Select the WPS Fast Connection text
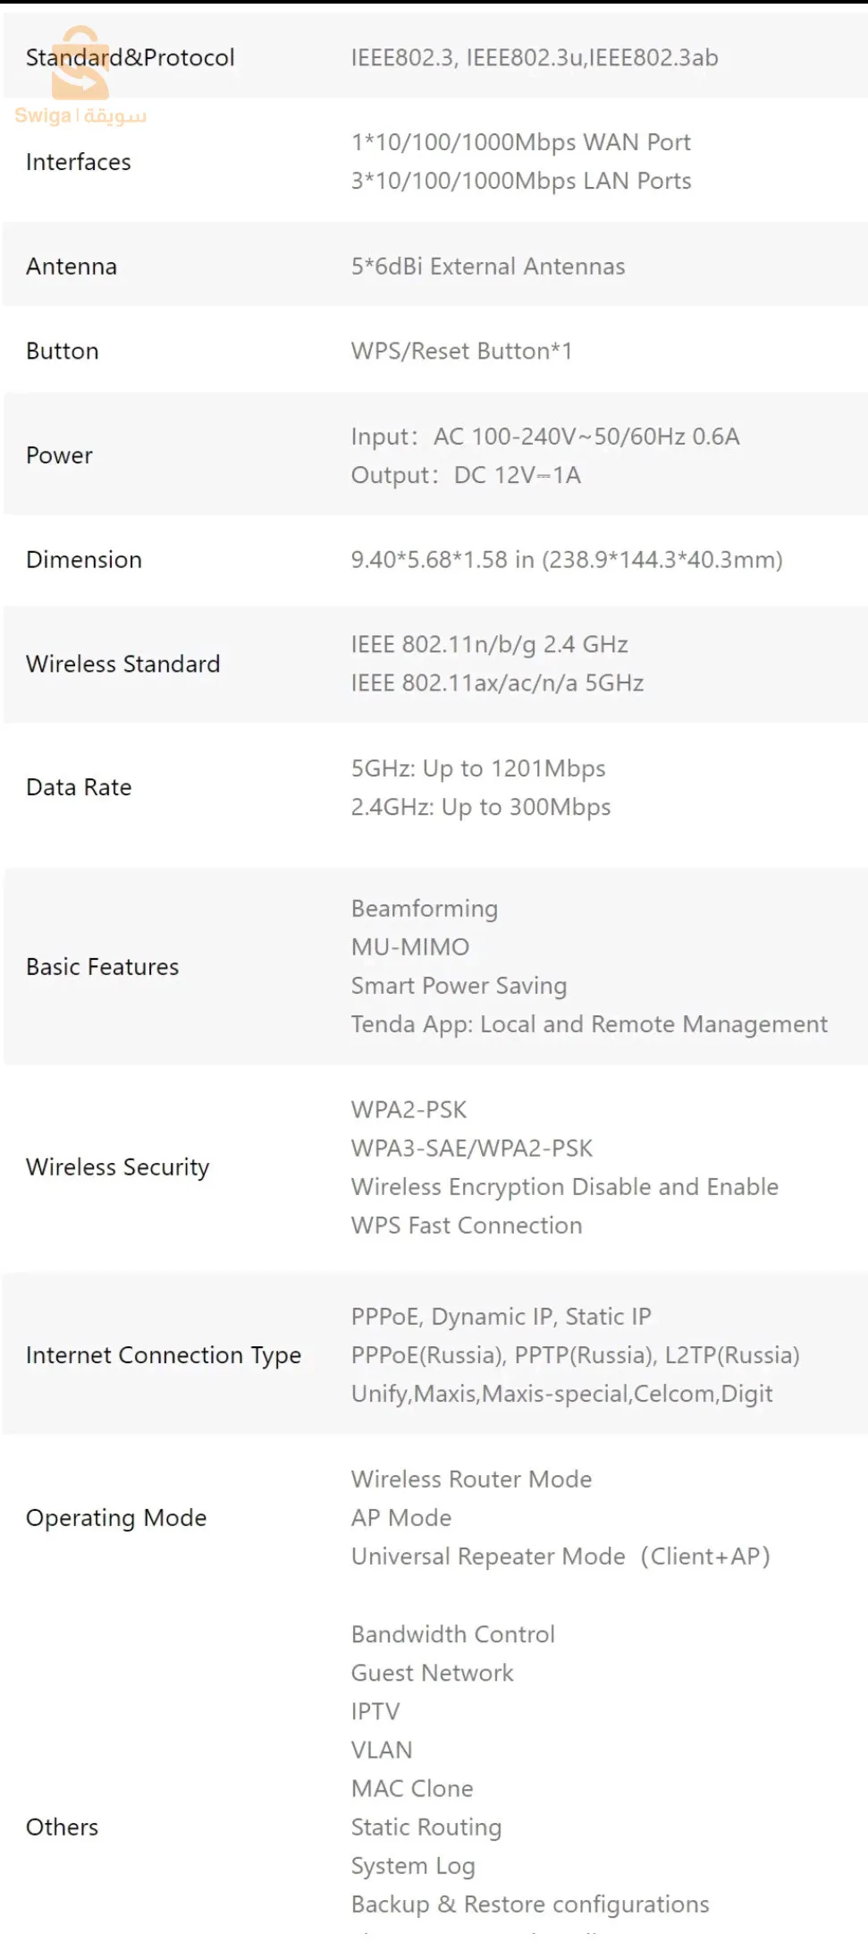 tap(467, 1225)
